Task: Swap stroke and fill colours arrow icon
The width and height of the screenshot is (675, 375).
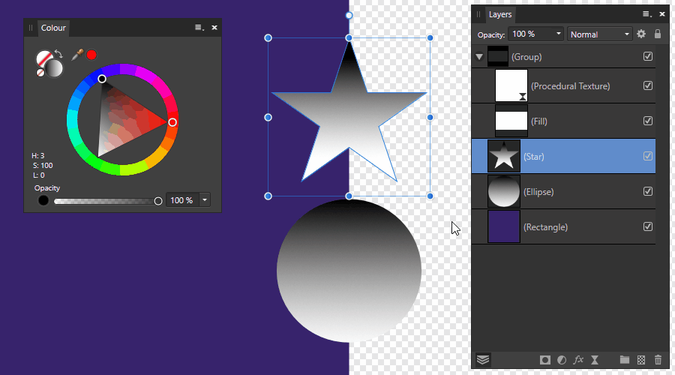Action: 58,55
